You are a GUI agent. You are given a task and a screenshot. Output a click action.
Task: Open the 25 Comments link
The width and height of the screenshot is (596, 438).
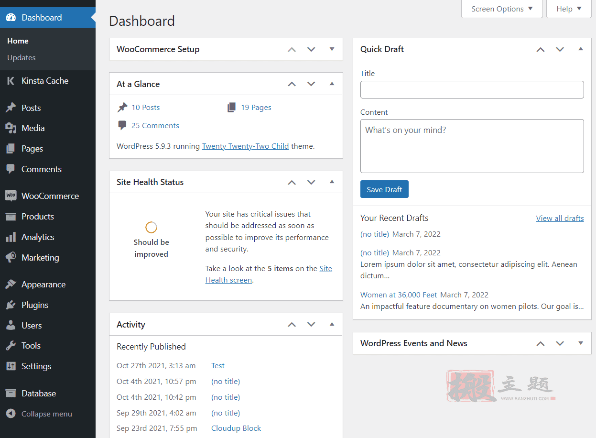[155, 126]
